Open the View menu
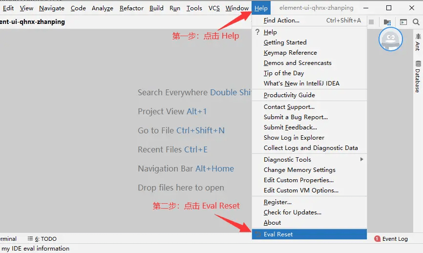 [26, 8]
